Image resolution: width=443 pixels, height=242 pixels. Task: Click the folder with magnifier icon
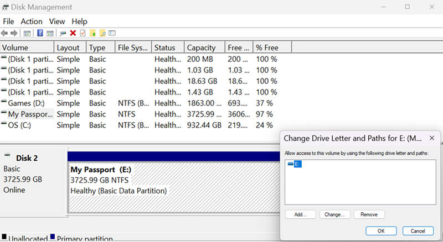102,33
